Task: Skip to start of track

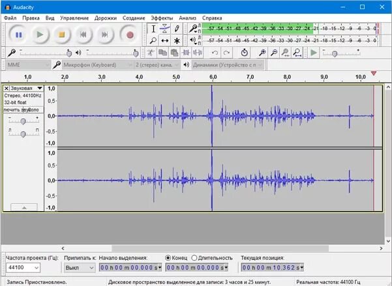Action: coord(83,35)
